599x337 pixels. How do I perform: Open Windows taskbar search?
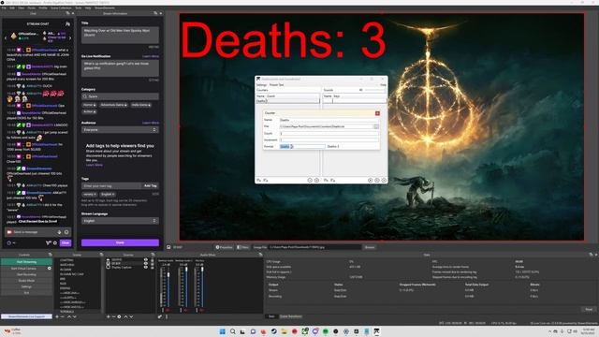233,331
